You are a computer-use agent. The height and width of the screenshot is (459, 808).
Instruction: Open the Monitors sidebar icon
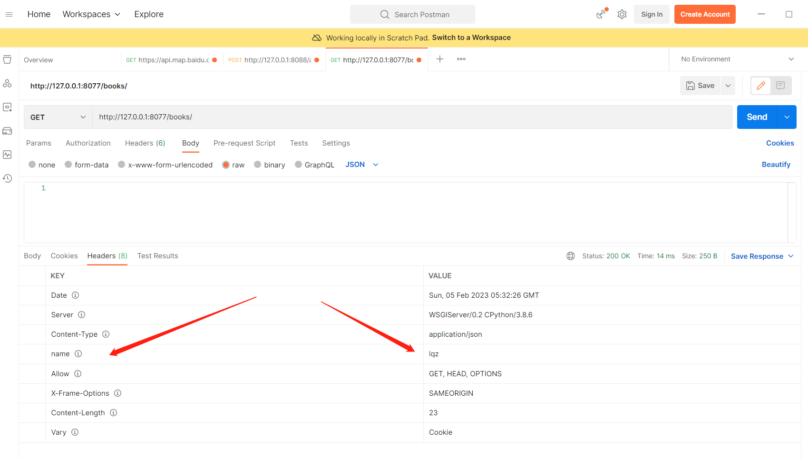7,155
